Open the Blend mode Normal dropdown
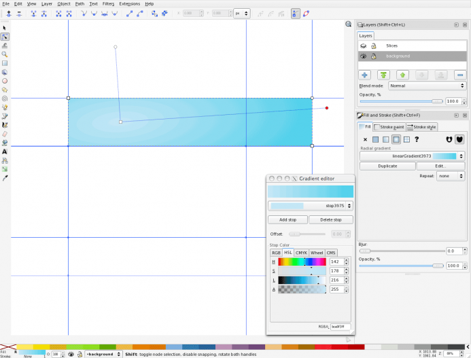The width and height of the screenshot is (471, 358). point(427,86)
